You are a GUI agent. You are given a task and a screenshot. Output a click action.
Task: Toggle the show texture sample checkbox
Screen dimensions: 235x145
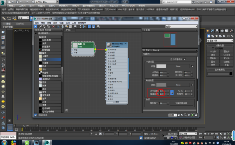(x=184, y=59)
